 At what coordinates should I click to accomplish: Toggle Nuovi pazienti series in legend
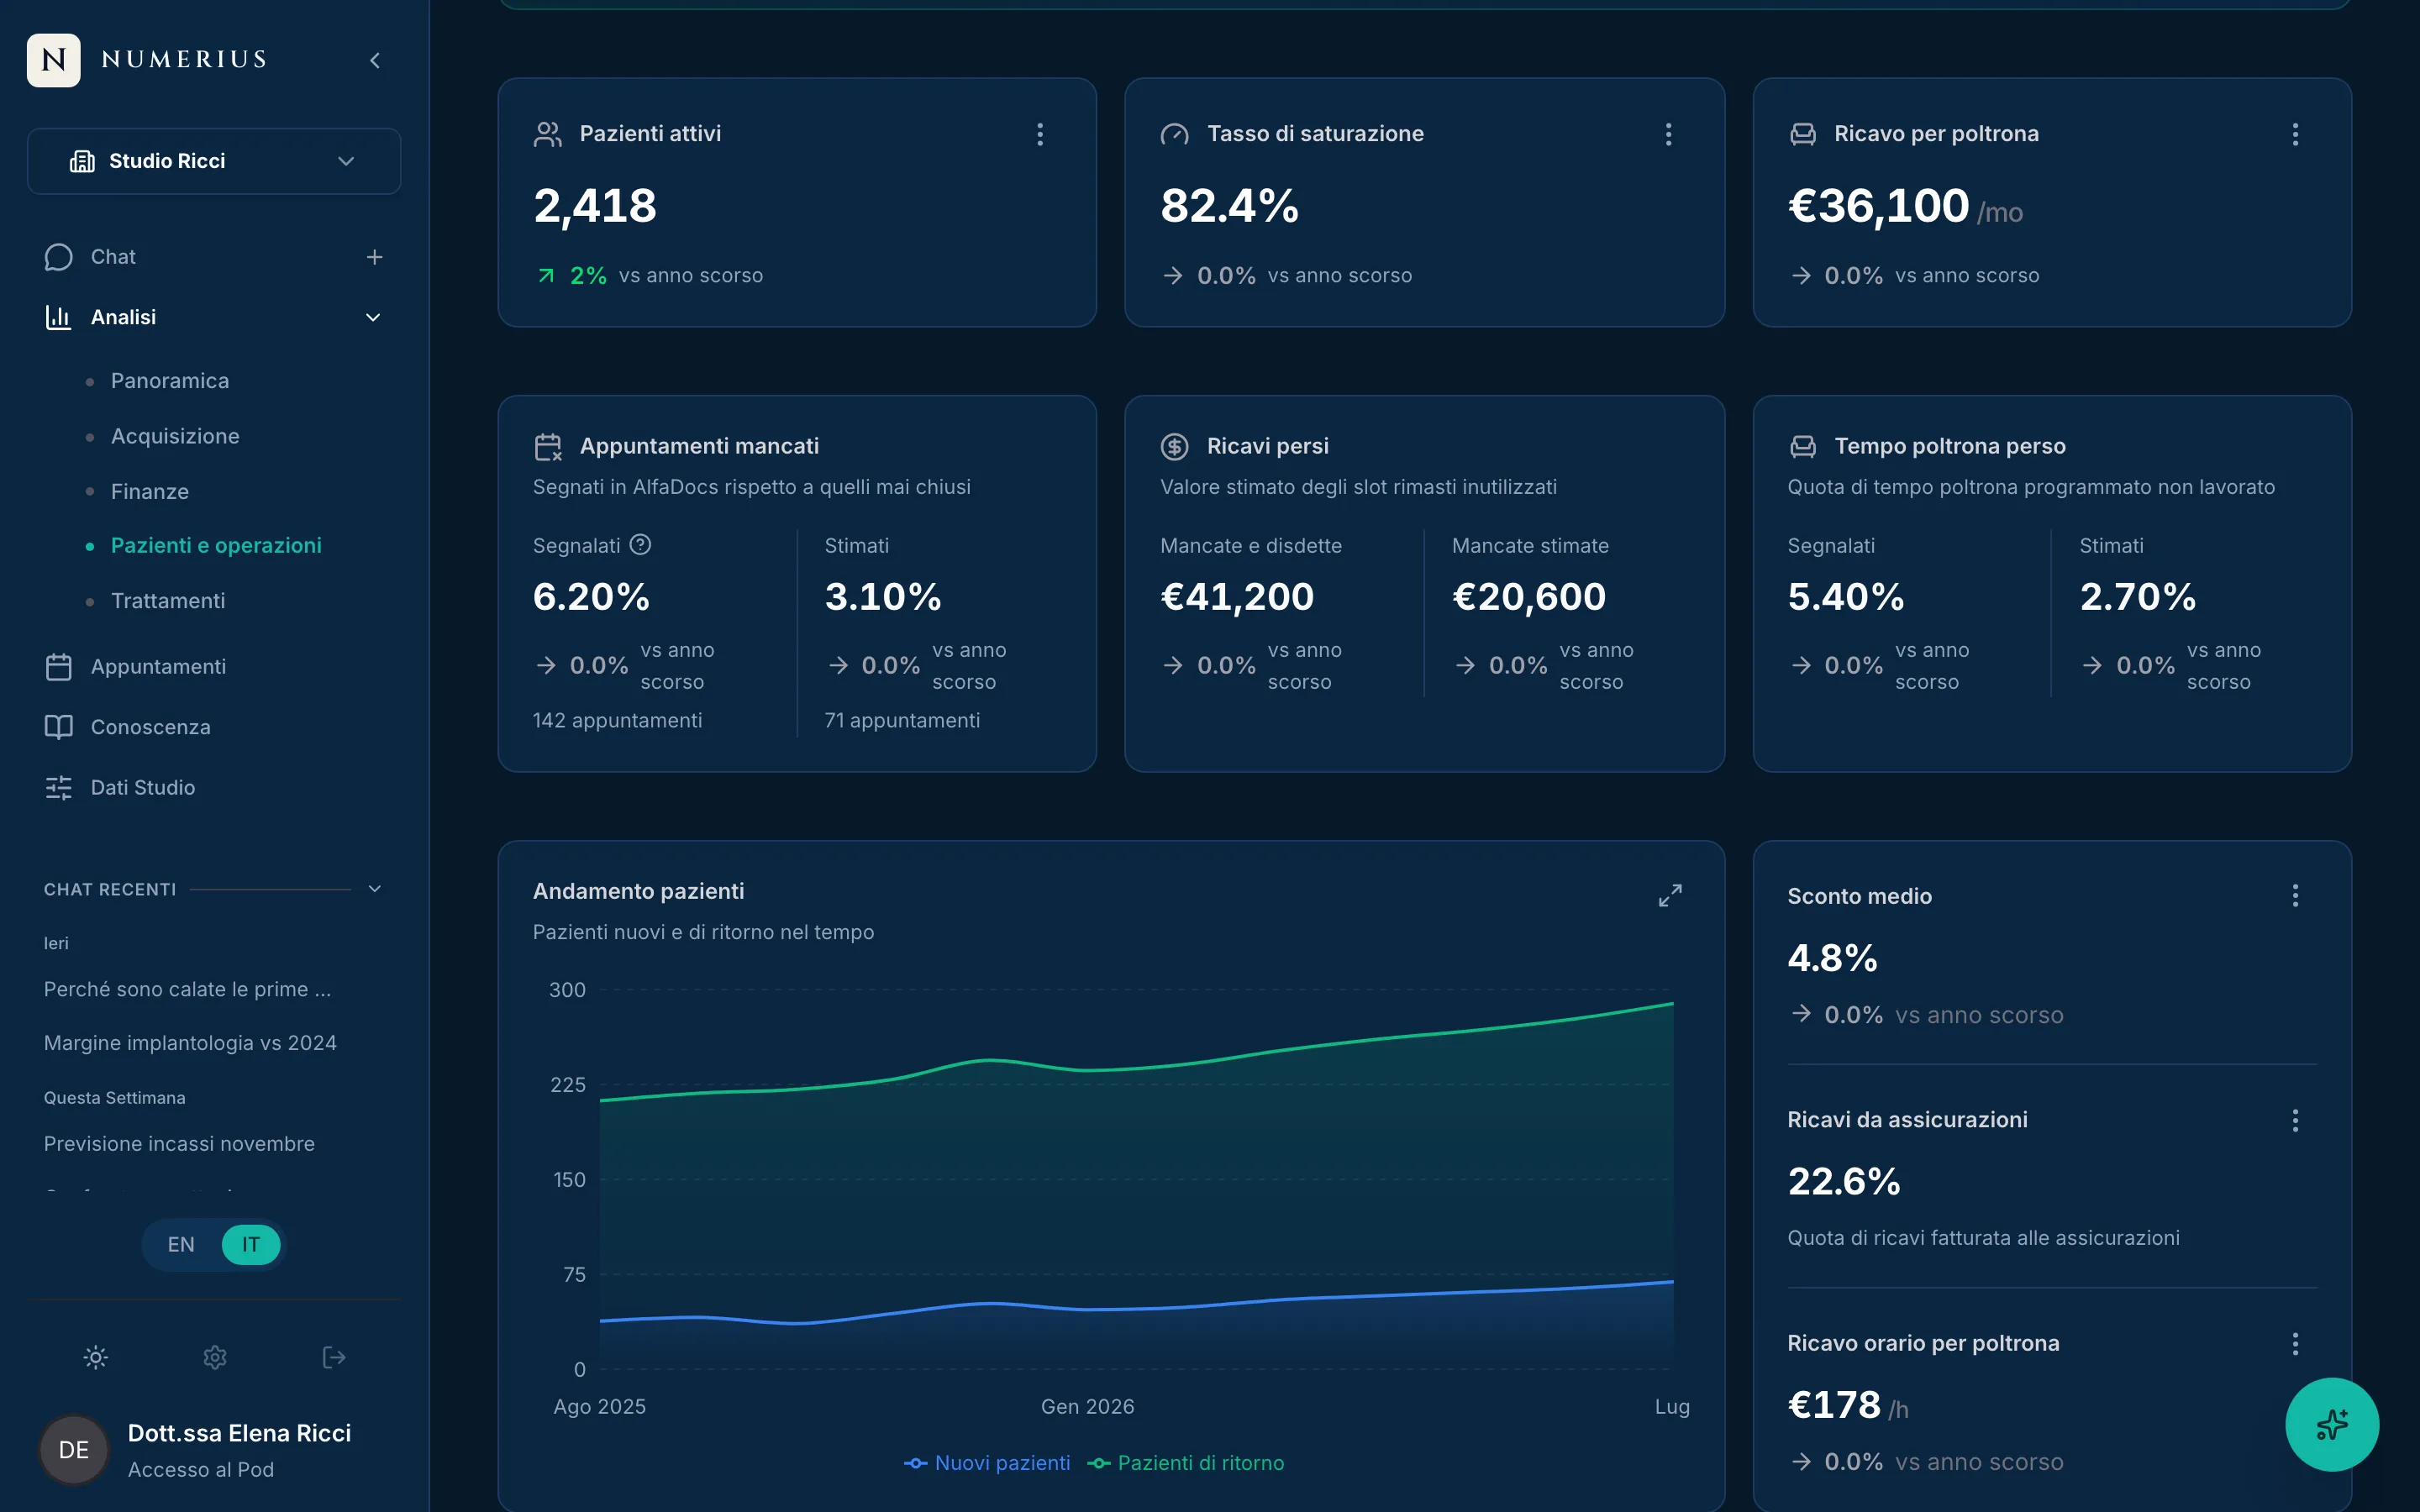[987, 1463]
